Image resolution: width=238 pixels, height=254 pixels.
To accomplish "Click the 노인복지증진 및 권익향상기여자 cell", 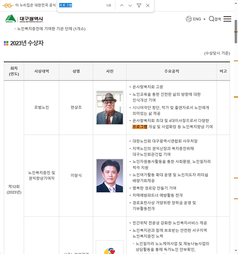I will [41, 176].
